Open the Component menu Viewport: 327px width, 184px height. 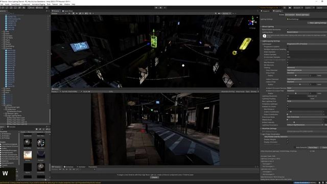(x=26, y=4)
